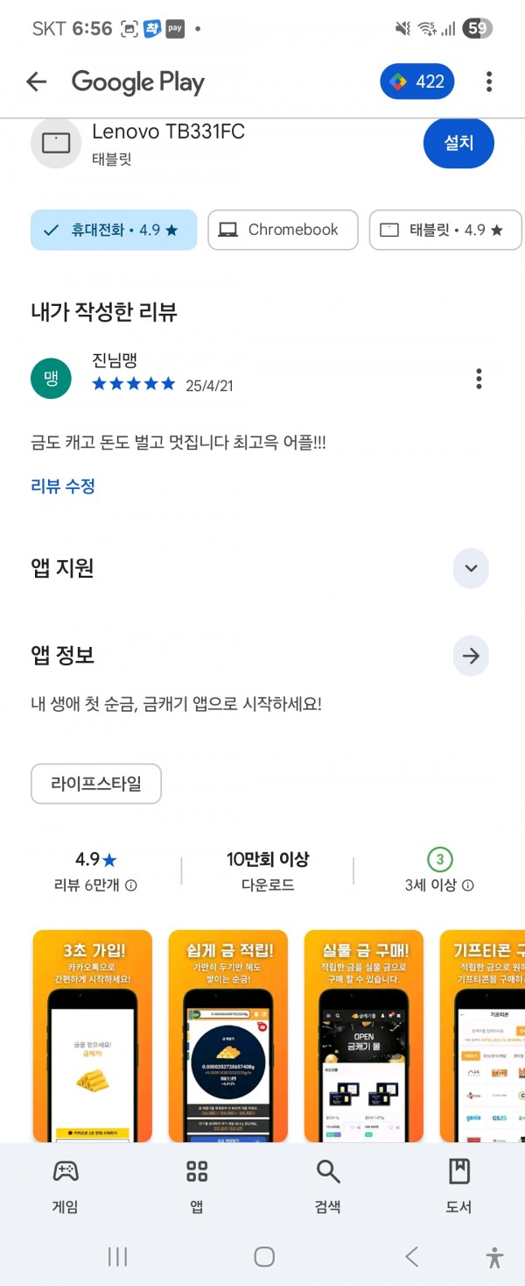This screenshot has width=525, height=1286.
Task: Tap the 라이프스타일 category chip
Action: (96, 784)
